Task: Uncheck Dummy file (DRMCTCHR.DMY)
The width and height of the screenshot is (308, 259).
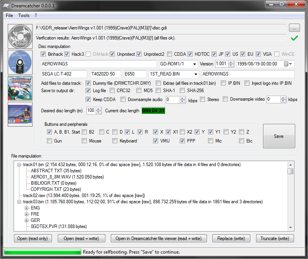Action: coord(88,83)
